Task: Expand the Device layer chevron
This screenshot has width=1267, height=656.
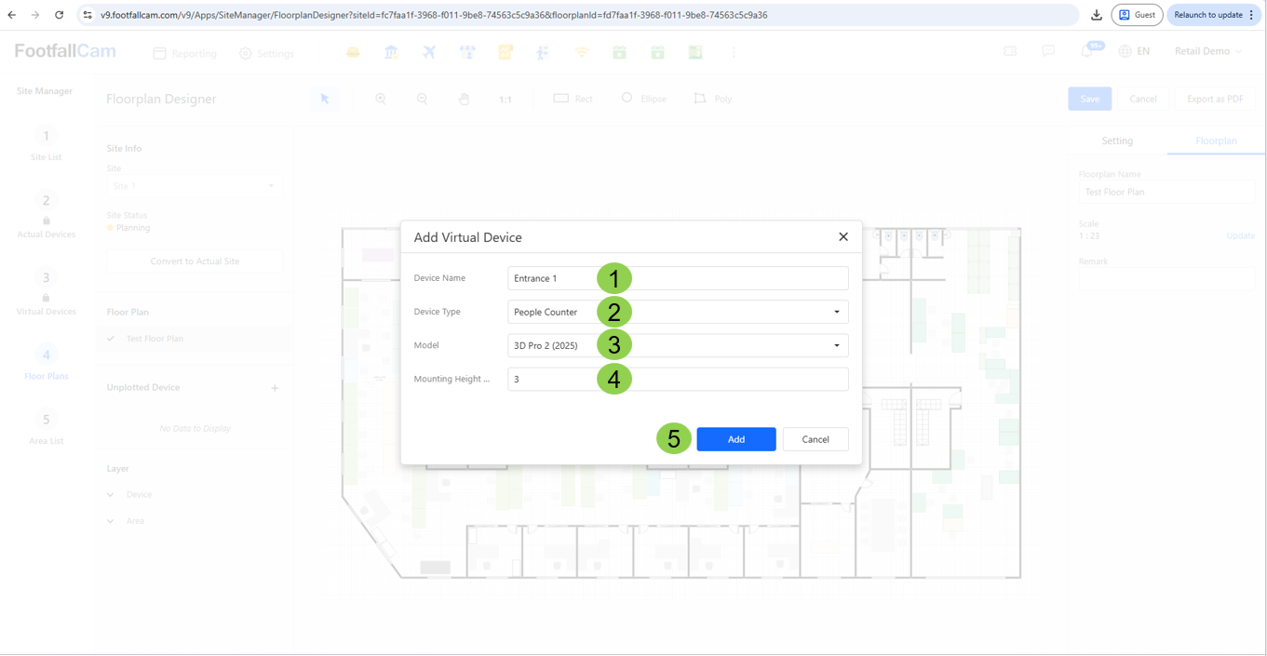Action: coord(111,495)
